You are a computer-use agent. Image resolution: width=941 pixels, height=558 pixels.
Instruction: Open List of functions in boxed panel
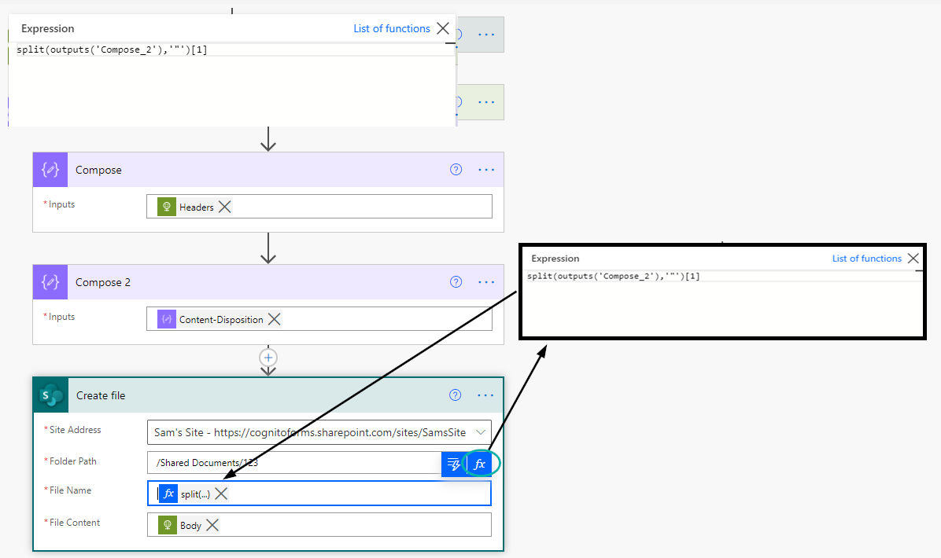[x=866, y=259]
